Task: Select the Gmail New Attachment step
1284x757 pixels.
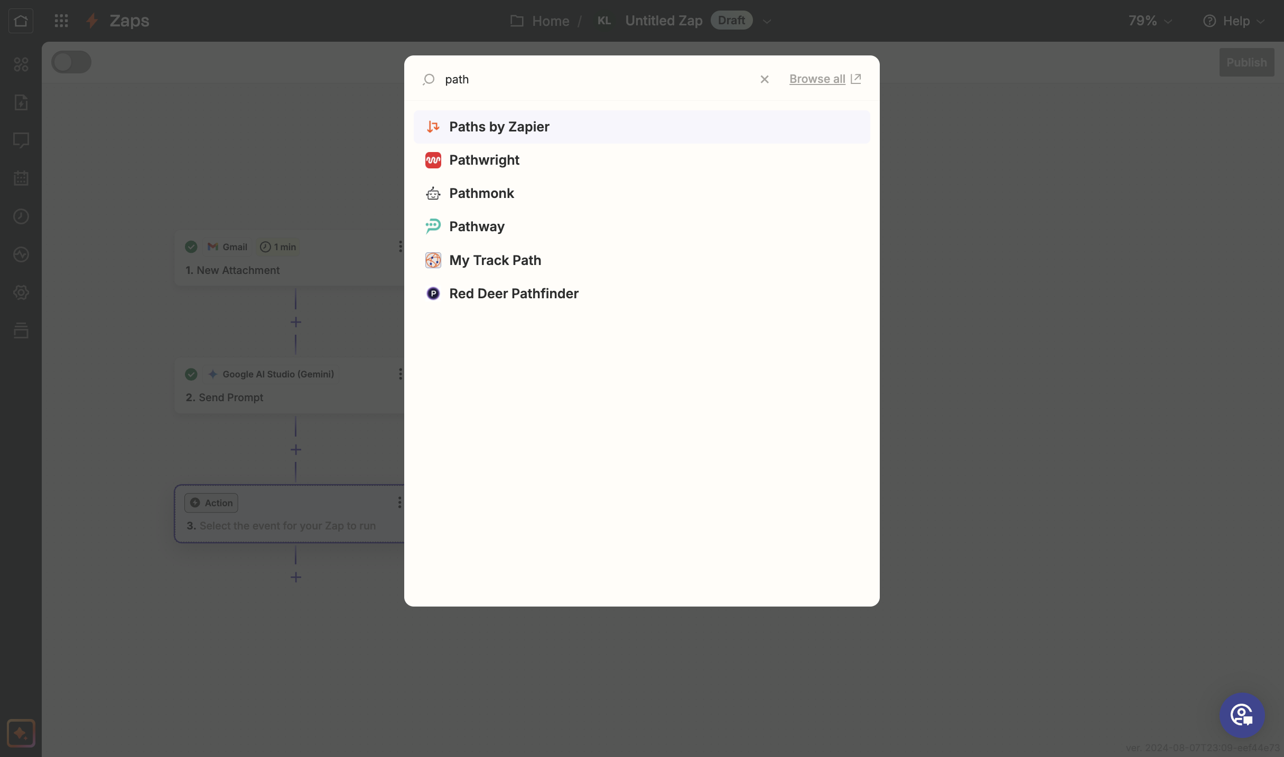Action: (x=290, y=259)
